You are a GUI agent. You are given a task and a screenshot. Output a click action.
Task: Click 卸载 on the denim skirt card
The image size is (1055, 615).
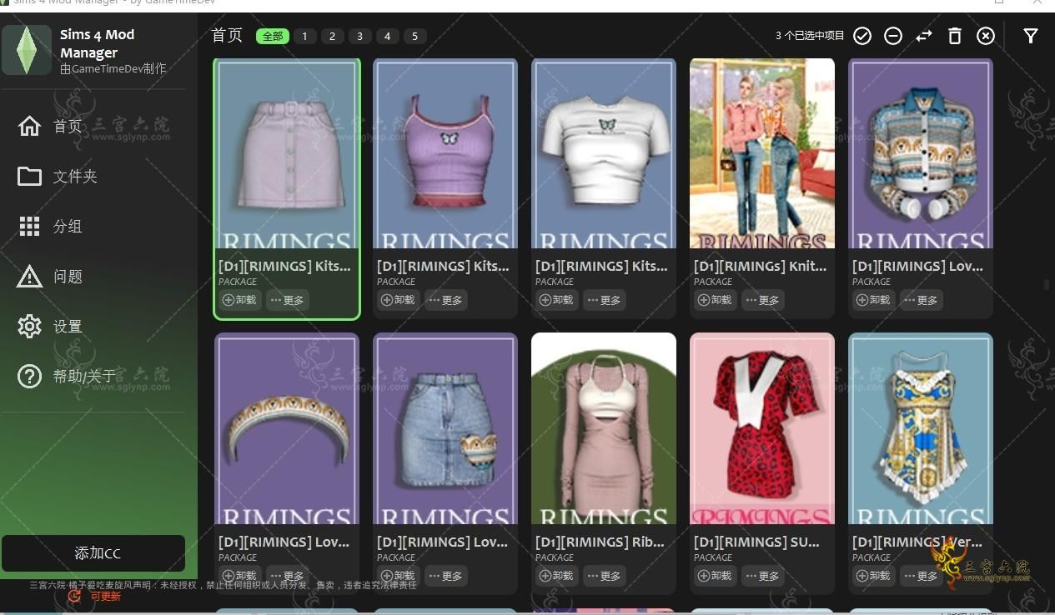(x=399, y=576)
